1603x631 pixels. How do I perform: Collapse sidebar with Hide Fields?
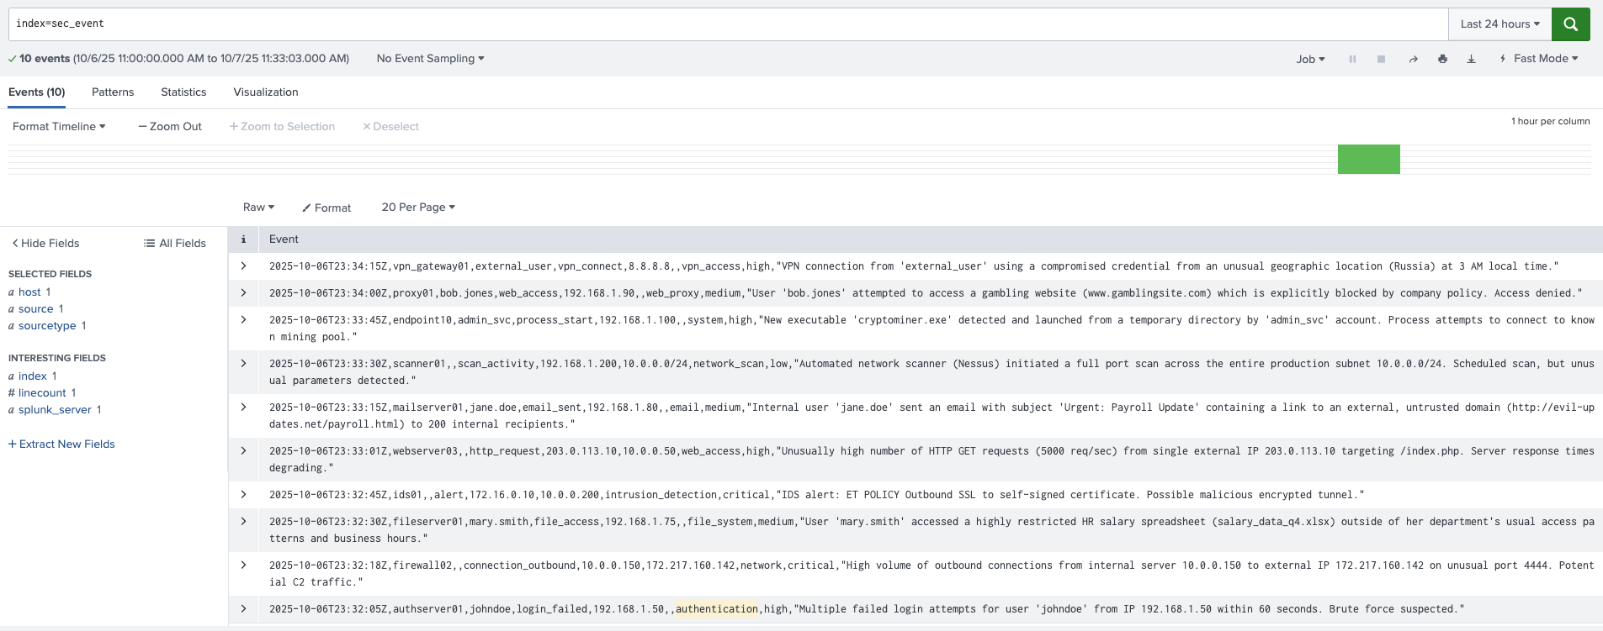[45, 243]
